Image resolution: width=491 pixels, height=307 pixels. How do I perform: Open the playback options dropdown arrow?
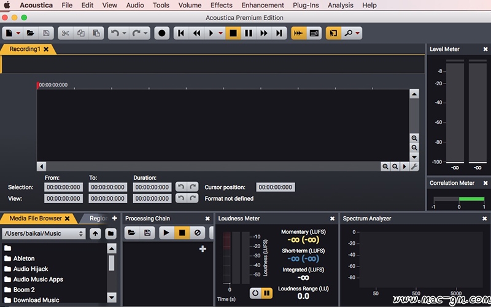coord(221,33)
